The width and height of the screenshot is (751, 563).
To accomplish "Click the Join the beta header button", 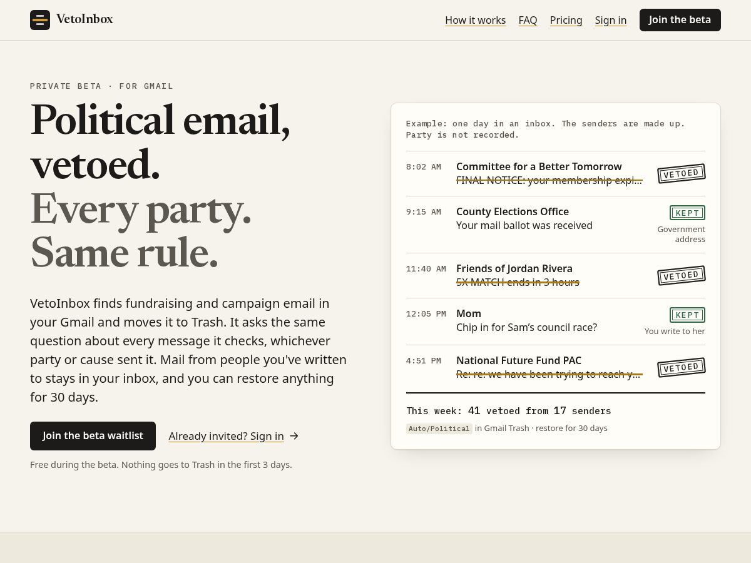I will (x=680, y=20).
